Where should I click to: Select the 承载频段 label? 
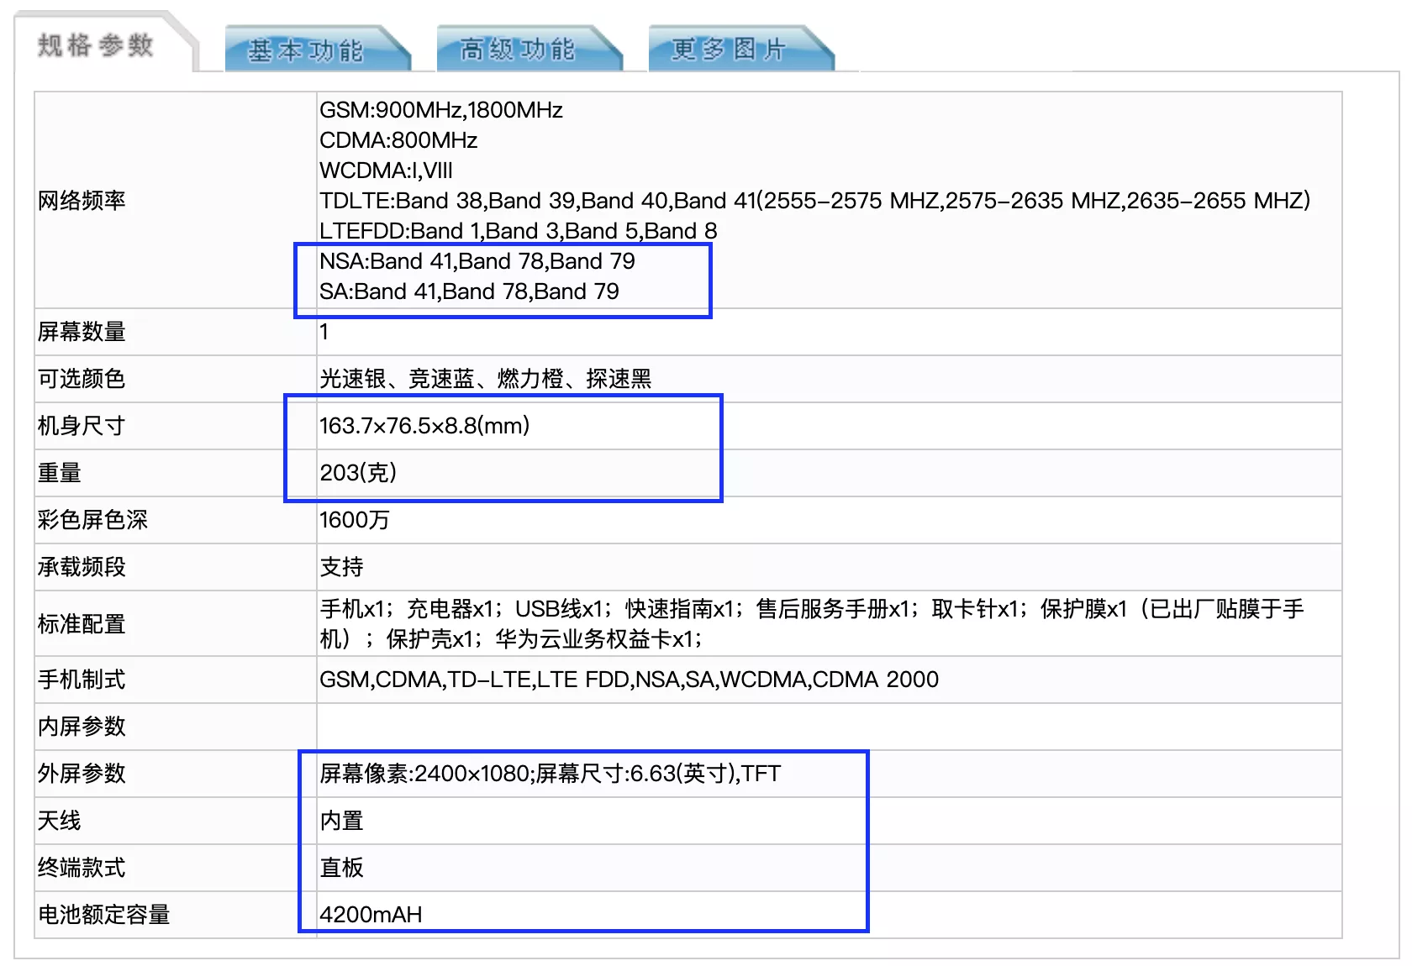click(82, 567)
